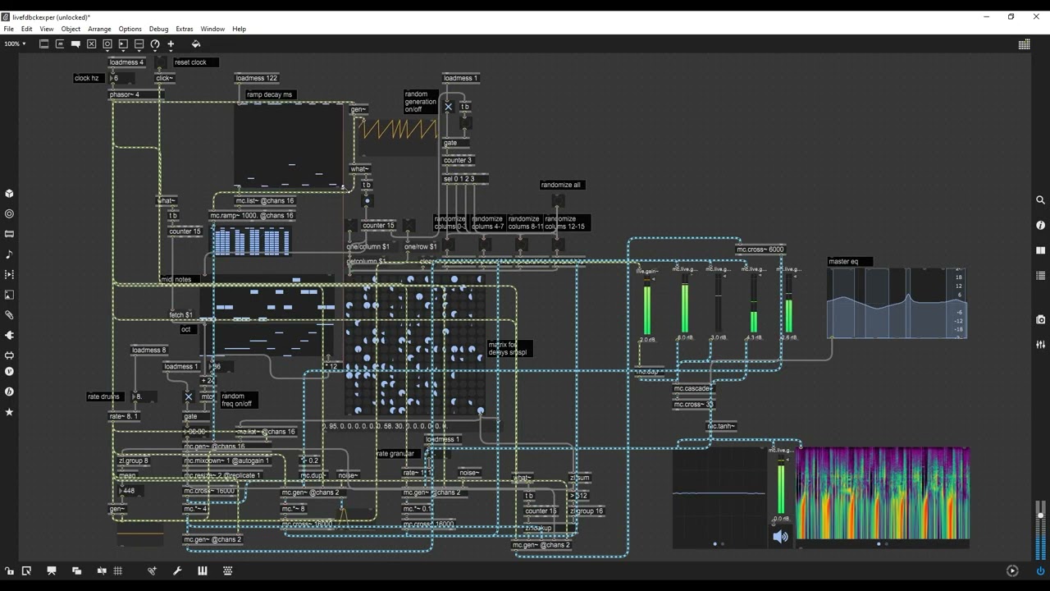Click the snippet add paperclip icon
The height and width of the screenshot is (591, 1050).
pyautogui.click(x=152, y=570)
